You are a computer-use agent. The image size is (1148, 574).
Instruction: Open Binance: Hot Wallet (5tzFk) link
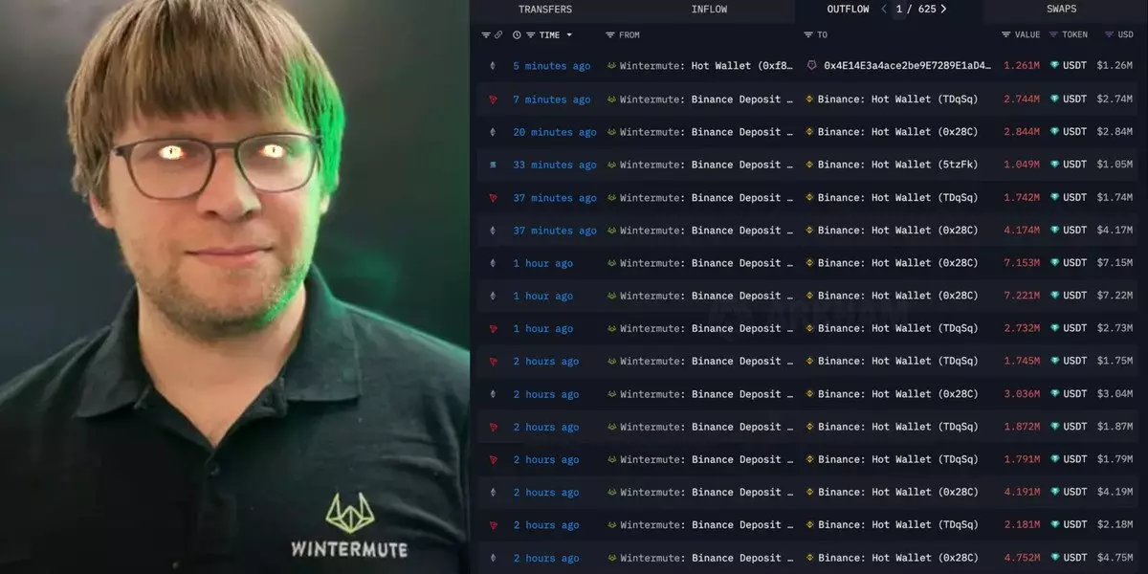tap(897, 165)
